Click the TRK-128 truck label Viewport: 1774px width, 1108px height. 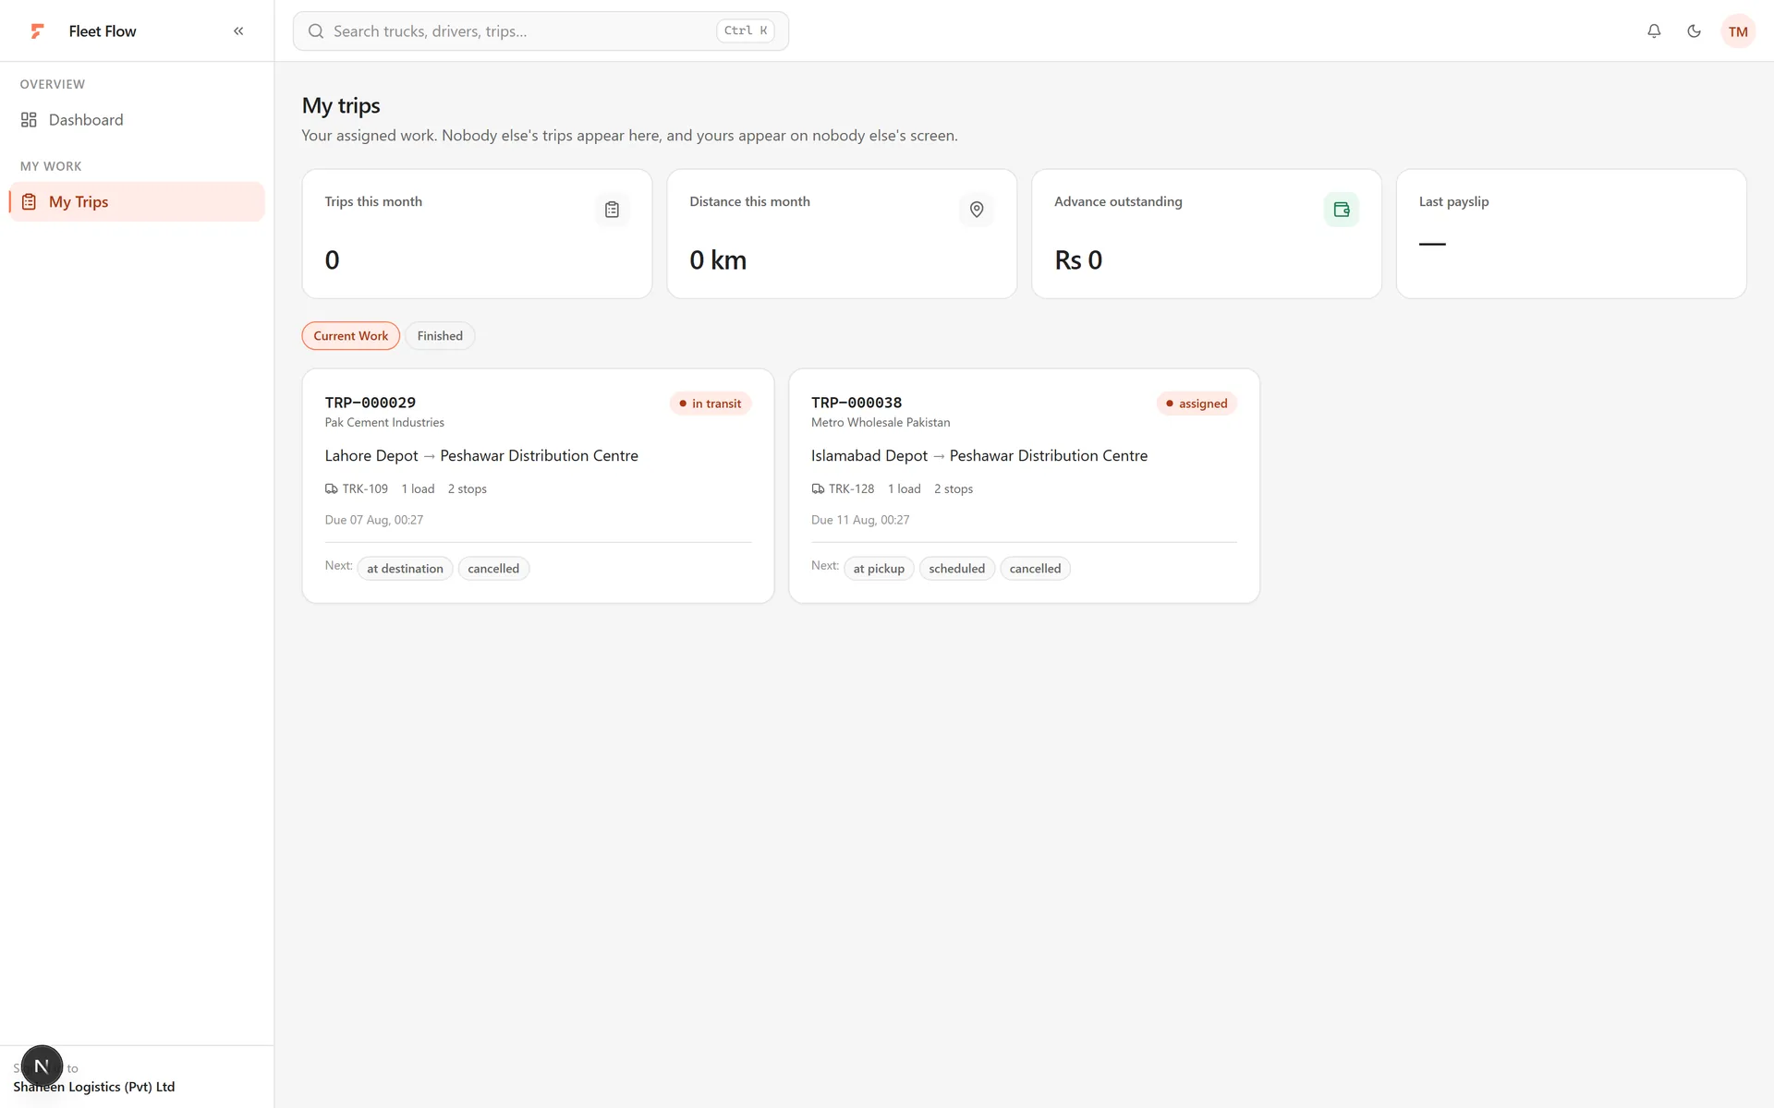click(x=851, y=489)
